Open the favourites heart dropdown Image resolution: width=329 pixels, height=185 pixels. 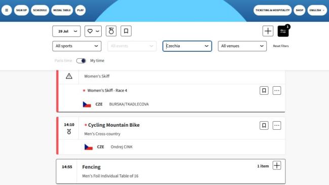(93, 31)
